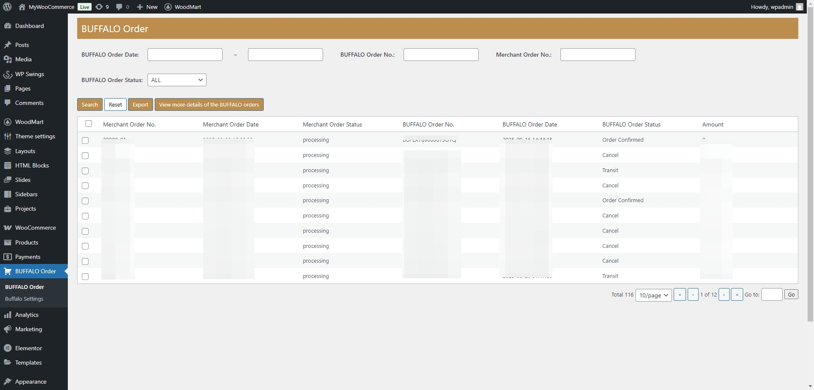Click the WooCommerce logo icon

tap(8, 228)
